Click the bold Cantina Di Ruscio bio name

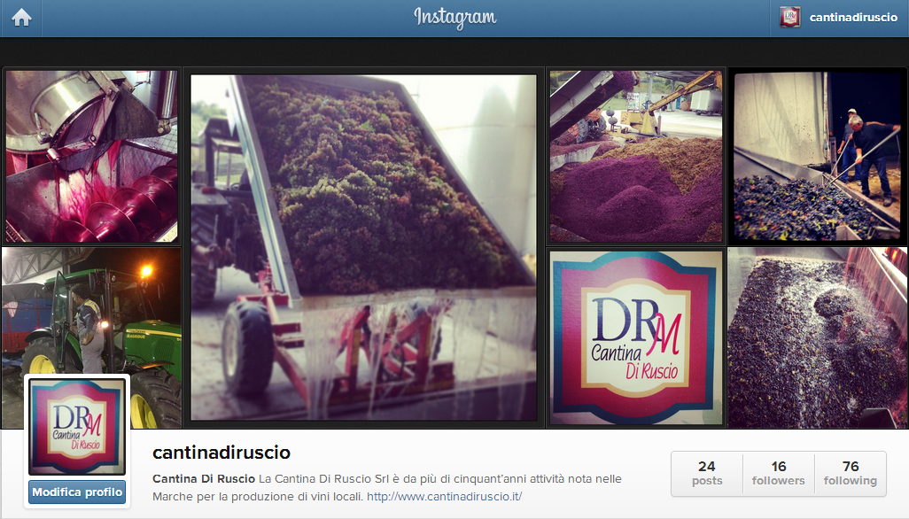point(204,479)
